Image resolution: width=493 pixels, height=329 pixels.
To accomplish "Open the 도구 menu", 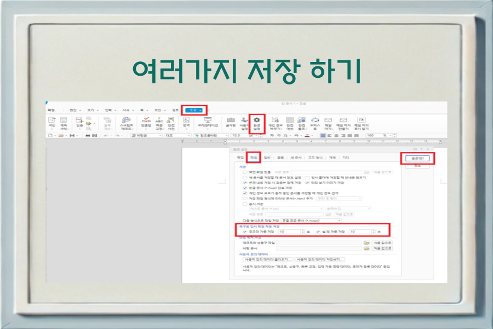I will click(194, 110).
